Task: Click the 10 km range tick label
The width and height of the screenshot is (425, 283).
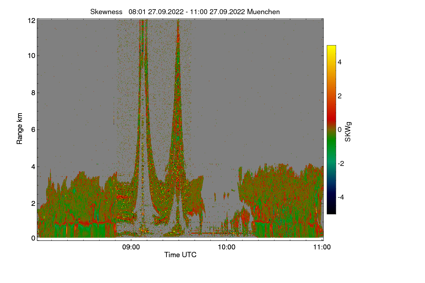Action: click(x=32, y=56)
